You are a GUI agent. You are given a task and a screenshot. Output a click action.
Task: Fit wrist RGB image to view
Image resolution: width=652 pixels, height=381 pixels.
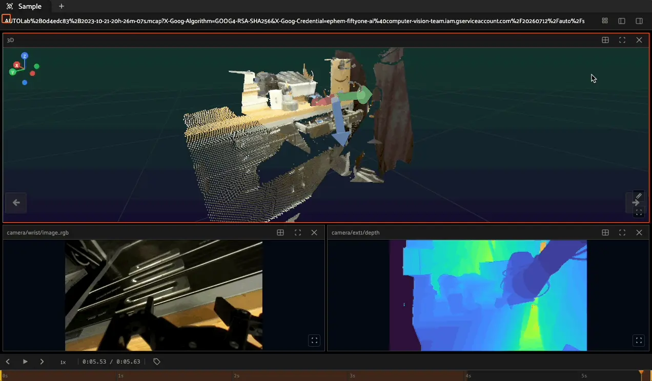click(x=315, y=340)
